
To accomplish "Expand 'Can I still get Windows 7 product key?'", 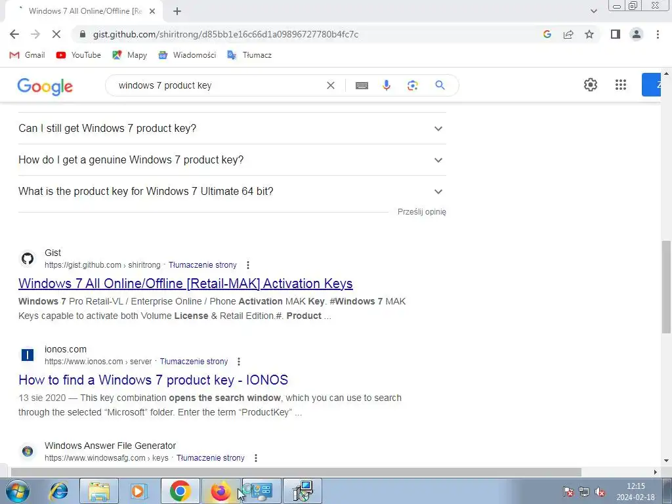I will pyautogui.click(x=232, y=128).
